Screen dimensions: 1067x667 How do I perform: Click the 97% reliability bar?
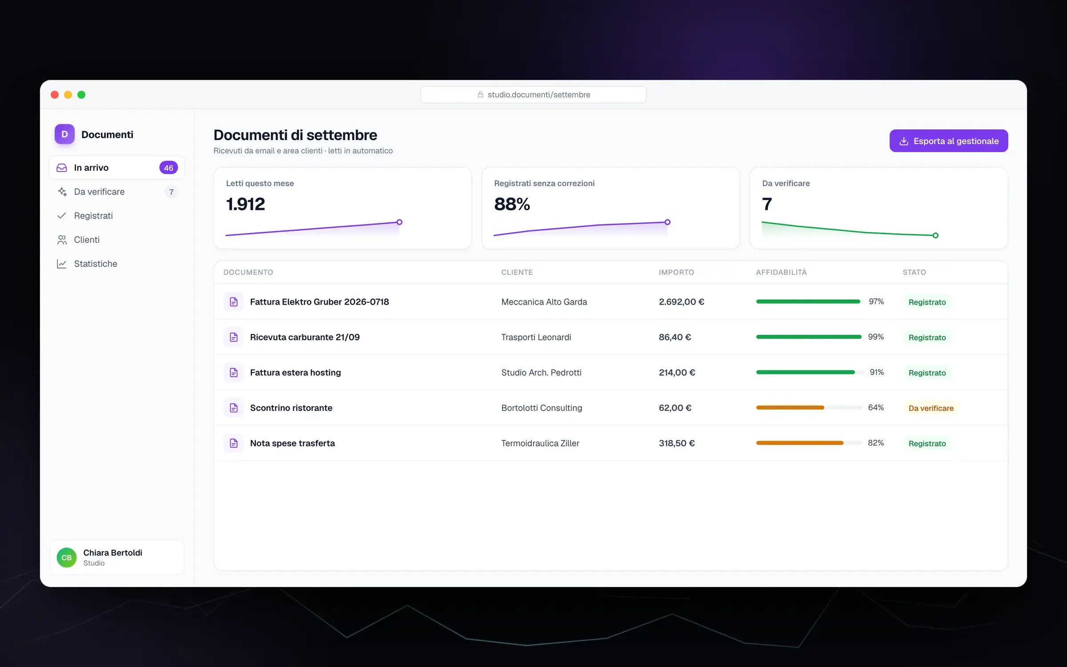809,301
